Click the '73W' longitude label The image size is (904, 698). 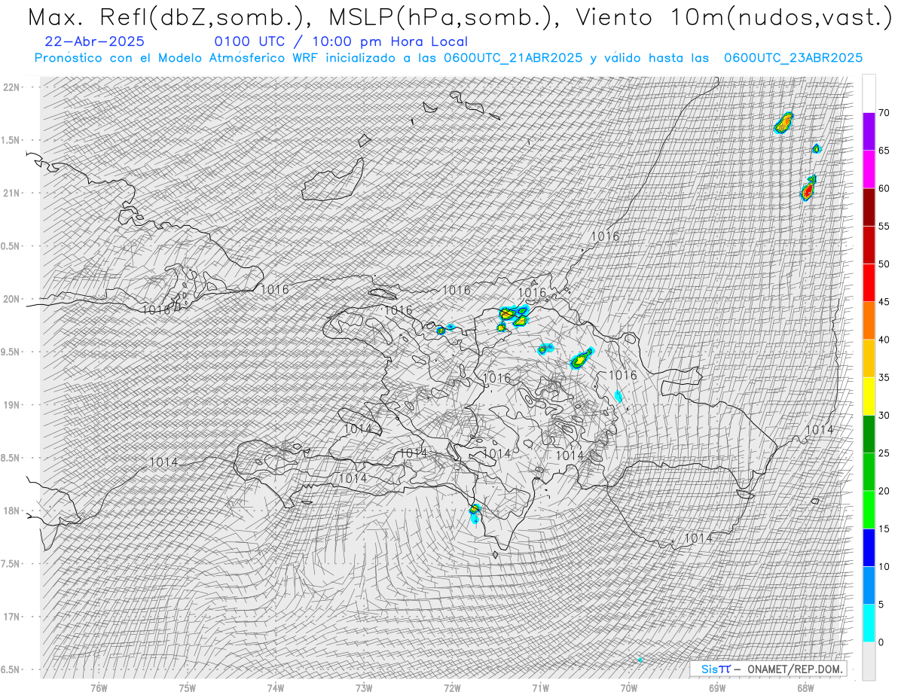pos(364,687)
